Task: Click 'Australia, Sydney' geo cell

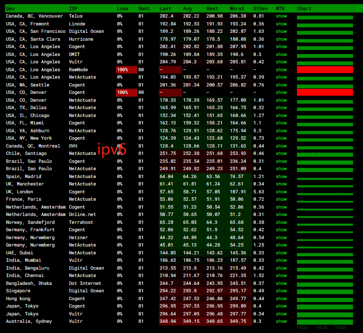Action: tap(29, 321)
